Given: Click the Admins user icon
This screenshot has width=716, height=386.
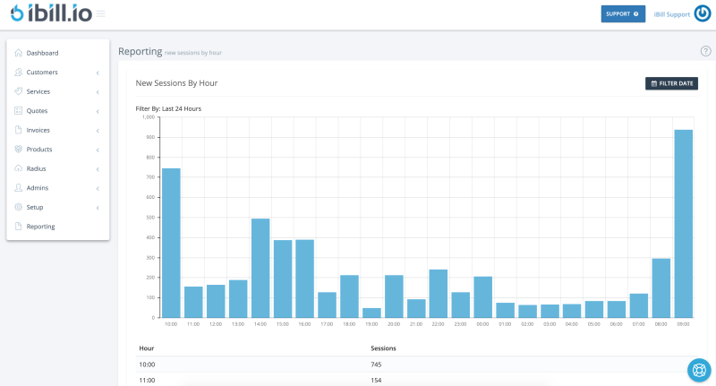Looking at the screenshot, I should [18, 188].
